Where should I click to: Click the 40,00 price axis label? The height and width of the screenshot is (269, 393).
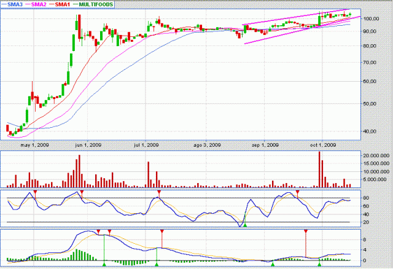370,131
